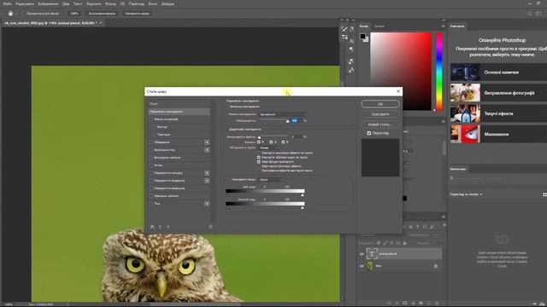Open the Творчі ефекти tutorial
This screenshot has width=547, height=307.
click(498, 113)
